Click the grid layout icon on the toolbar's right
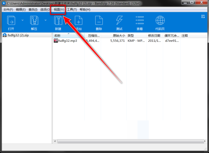 203,16
